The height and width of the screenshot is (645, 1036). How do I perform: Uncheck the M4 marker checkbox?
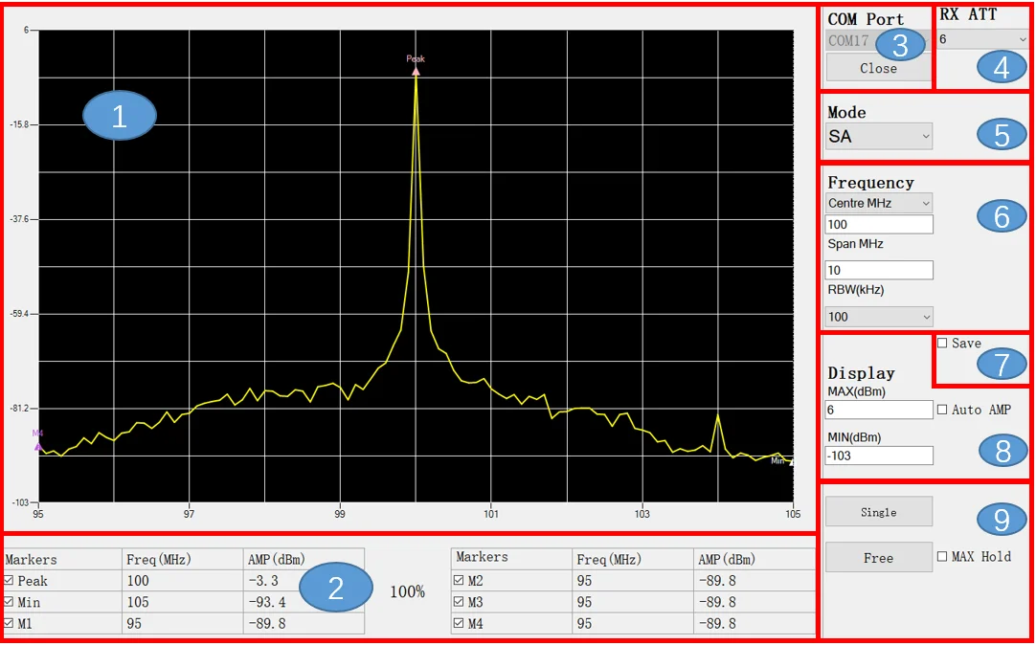click(x=460, y=623)
